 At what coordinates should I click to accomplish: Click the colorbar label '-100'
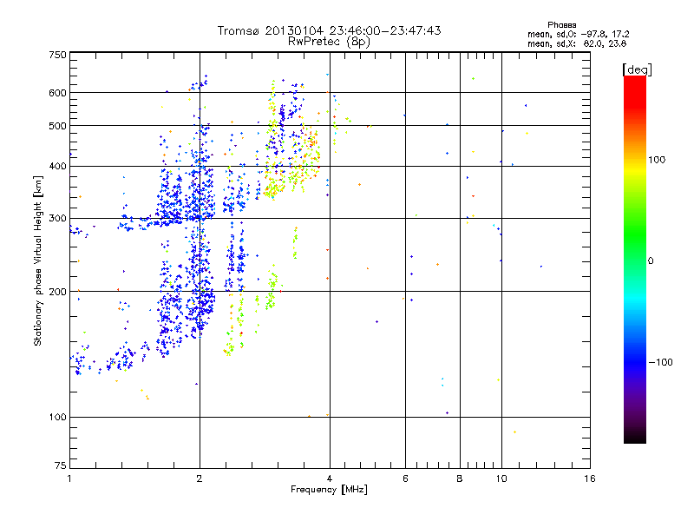660,362
